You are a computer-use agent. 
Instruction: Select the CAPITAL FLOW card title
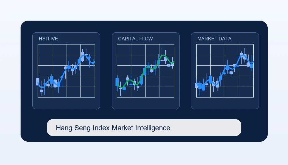click(x=135, y=39)
